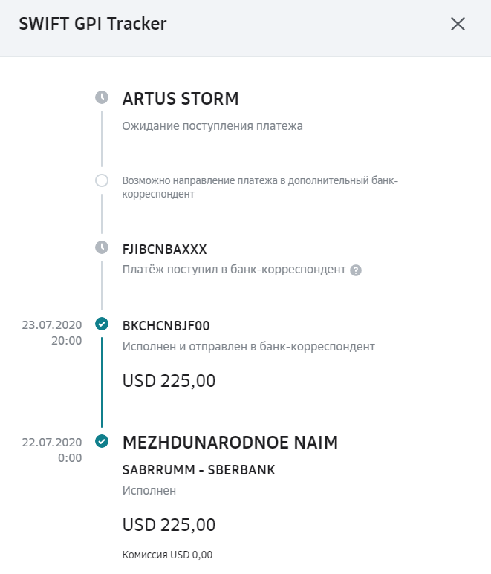Click 'Платёж поступил в банк-корреспондент' status

click(234, 269)
